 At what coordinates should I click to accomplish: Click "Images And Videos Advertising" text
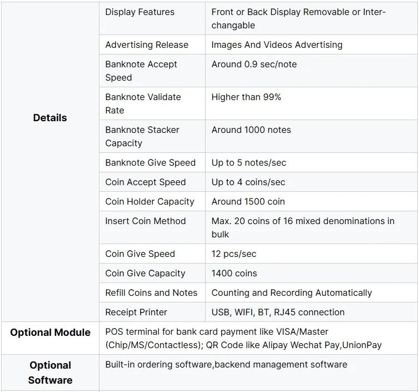pos(277,45)
